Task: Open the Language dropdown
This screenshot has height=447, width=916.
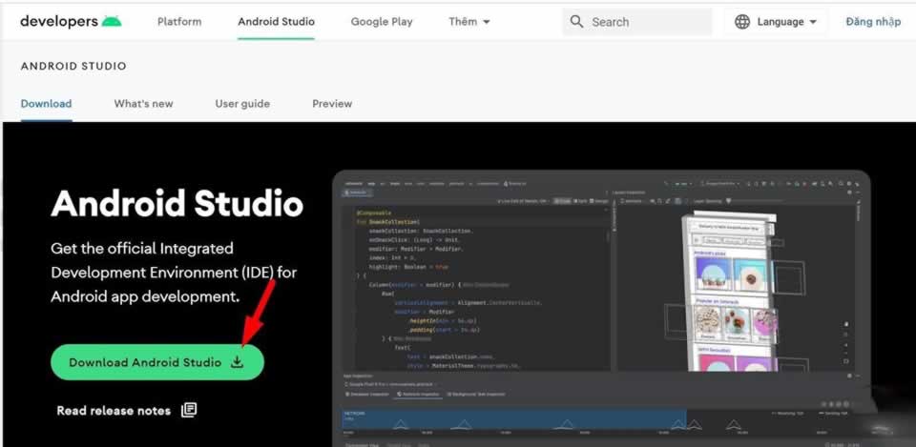Action: pos(776,22)
